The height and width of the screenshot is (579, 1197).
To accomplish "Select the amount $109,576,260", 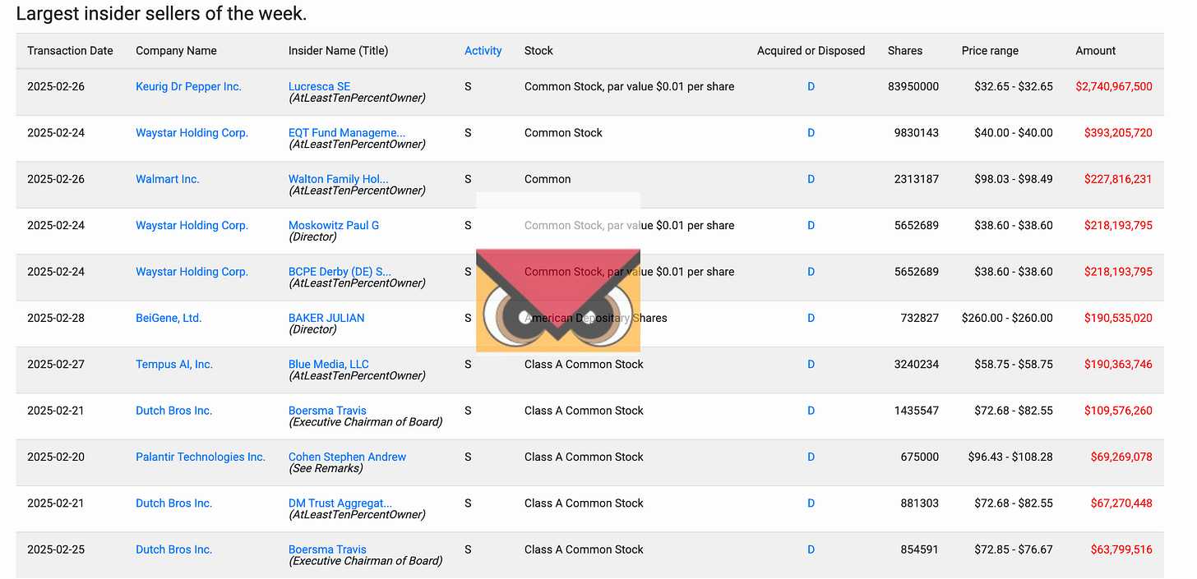I will pos(1118,411).
